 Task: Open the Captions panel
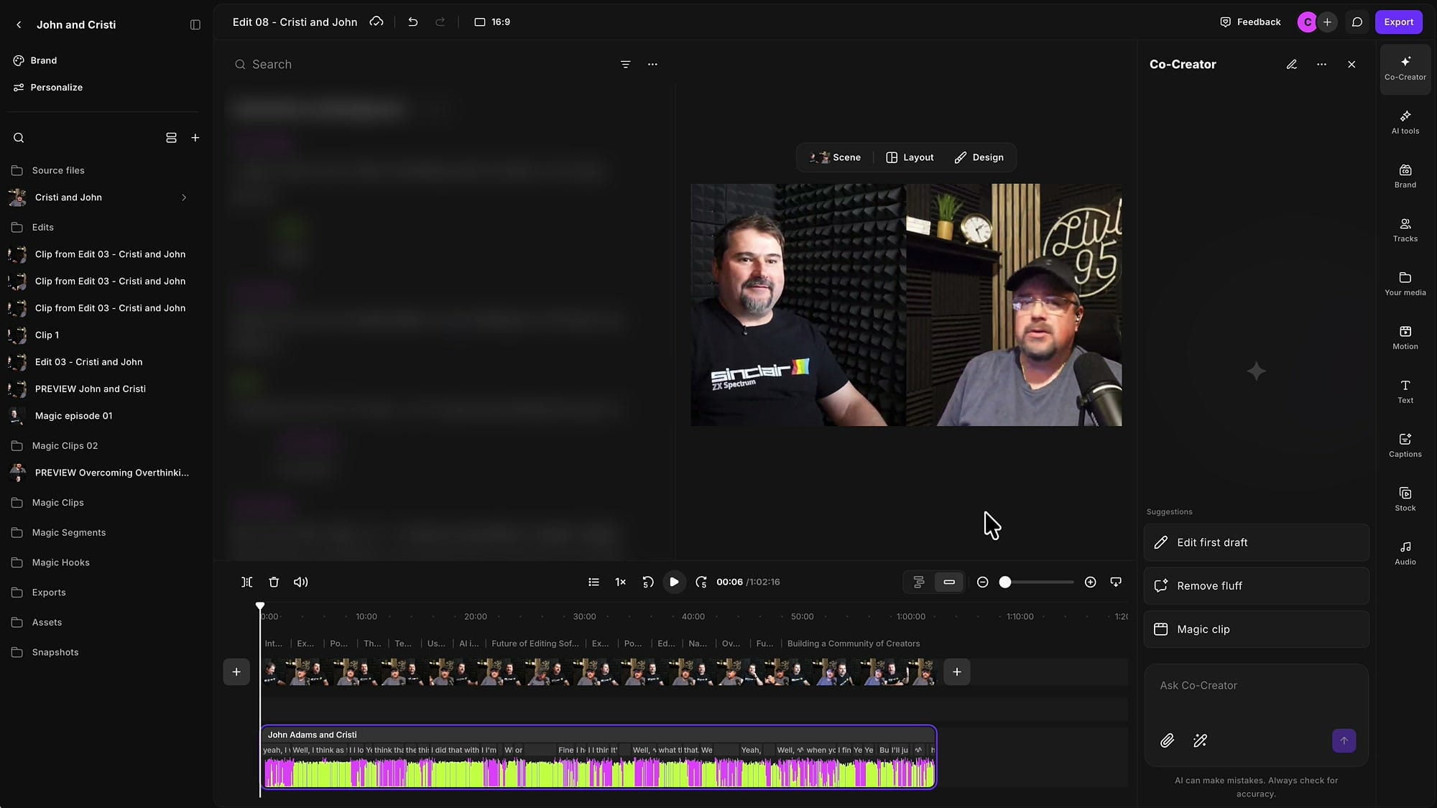(x=1405, y=445)
